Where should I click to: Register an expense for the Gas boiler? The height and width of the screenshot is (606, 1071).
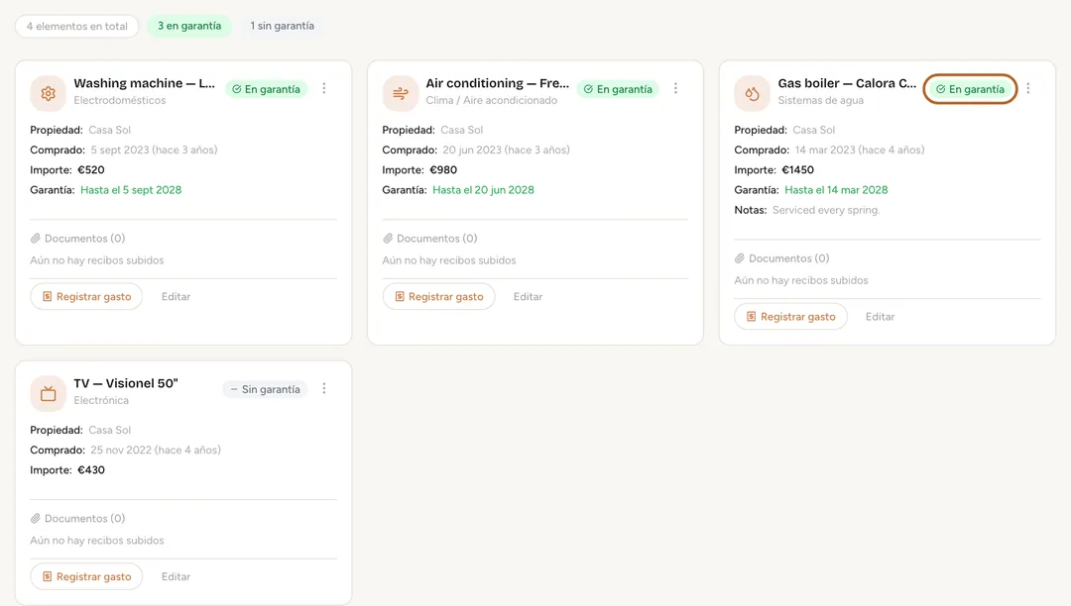pos(791,316)
